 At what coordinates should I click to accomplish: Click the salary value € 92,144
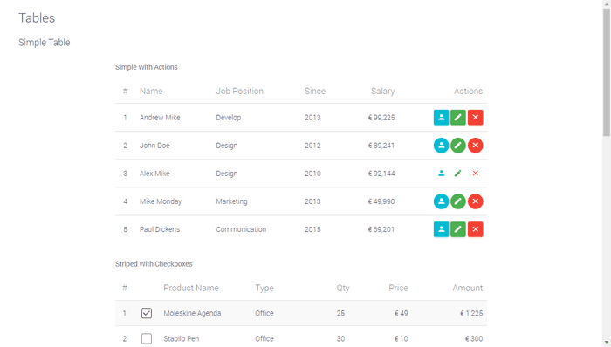point(381,173)
